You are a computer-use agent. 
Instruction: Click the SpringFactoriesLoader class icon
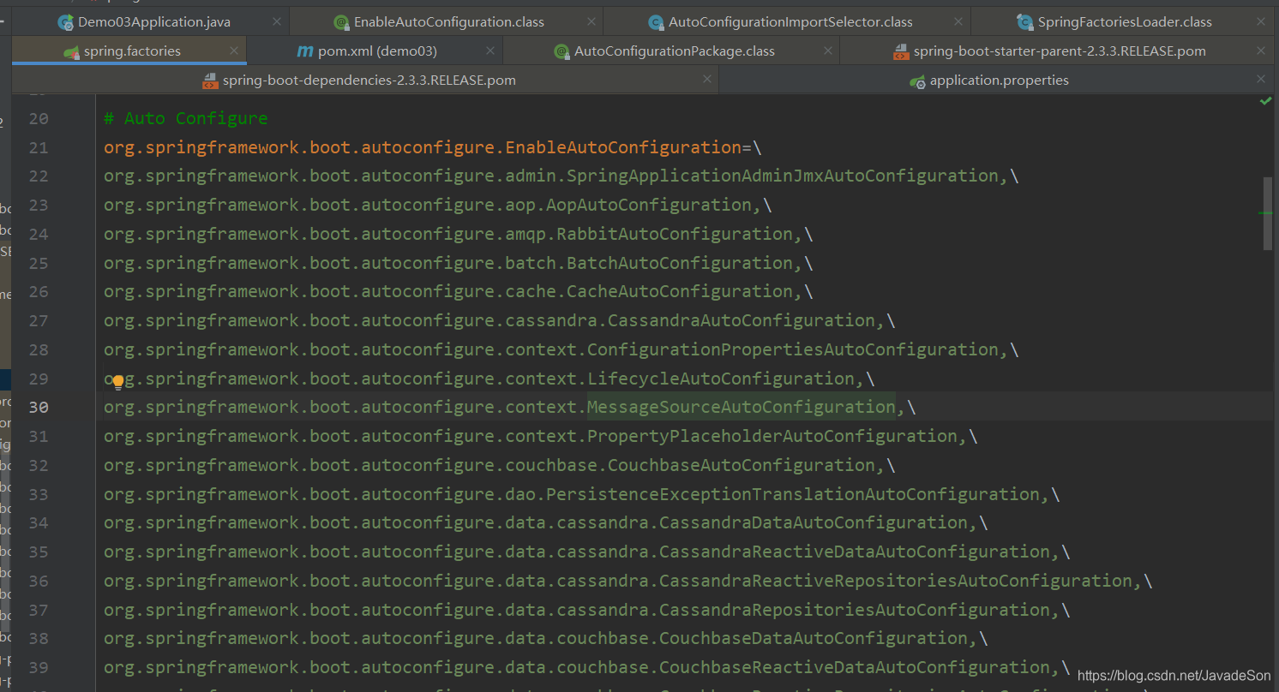tap(1024, 22)
